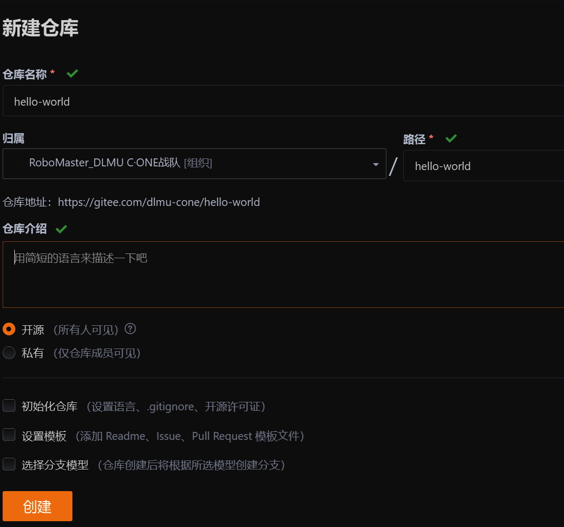Click the 新建仓库 page heading
Image resolution: width=564 pixels, height=527 pixels.
(40, 28)
